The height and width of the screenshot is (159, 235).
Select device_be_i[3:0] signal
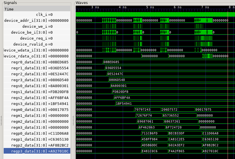coord(37,32)
